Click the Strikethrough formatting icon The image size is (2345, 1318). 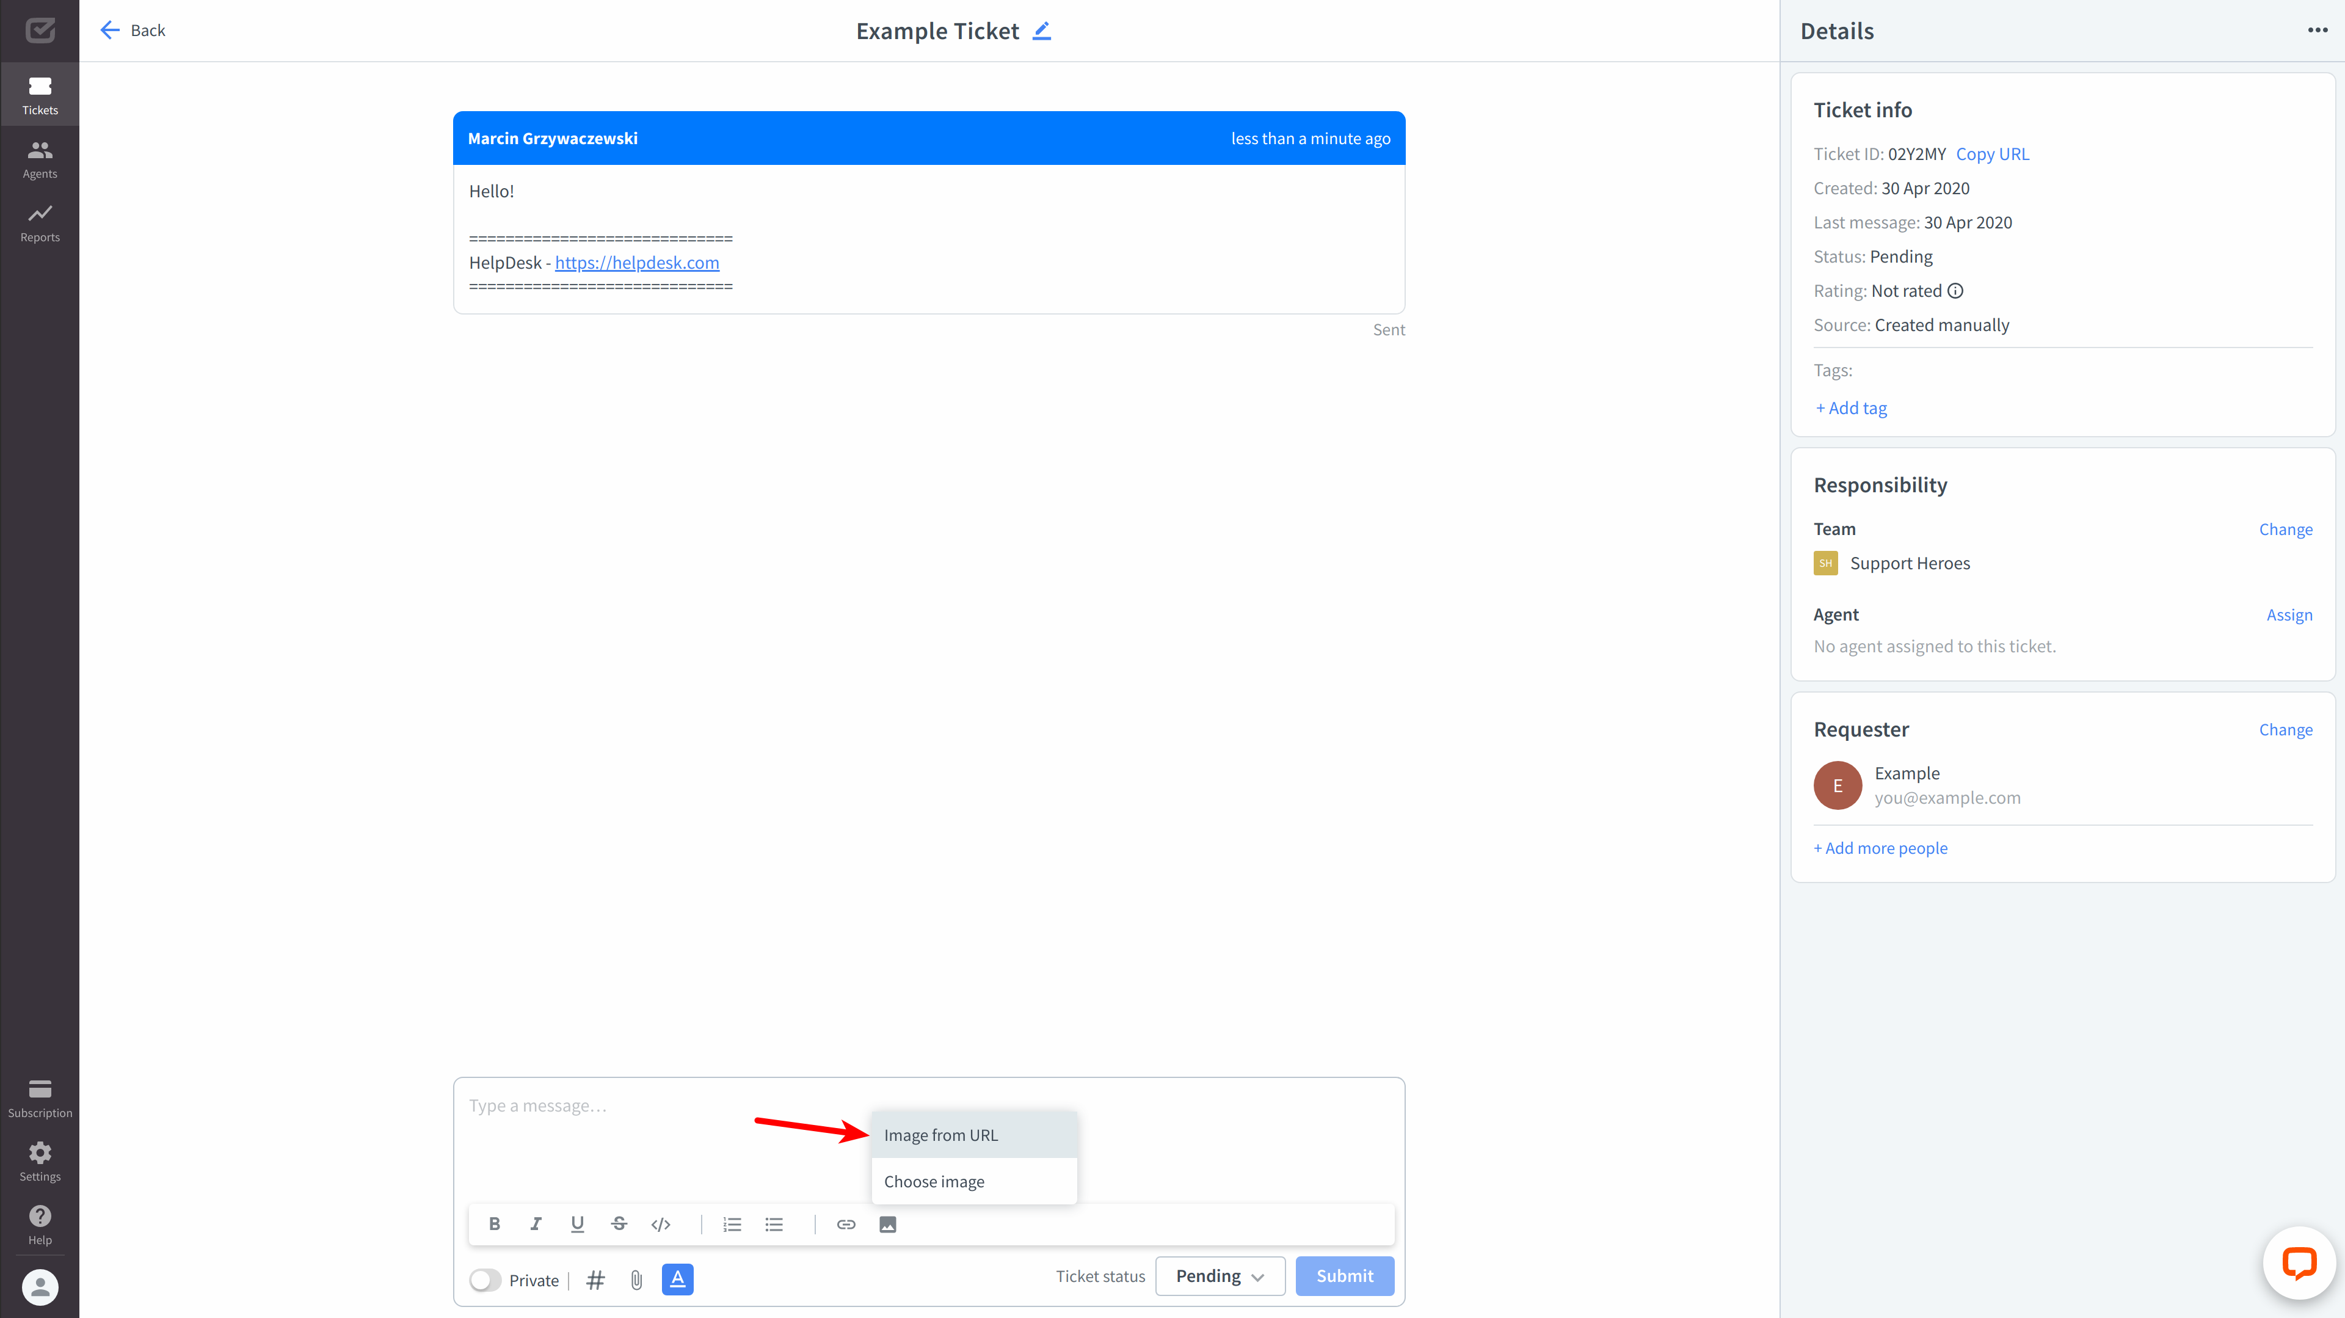tap(619, 1225)
